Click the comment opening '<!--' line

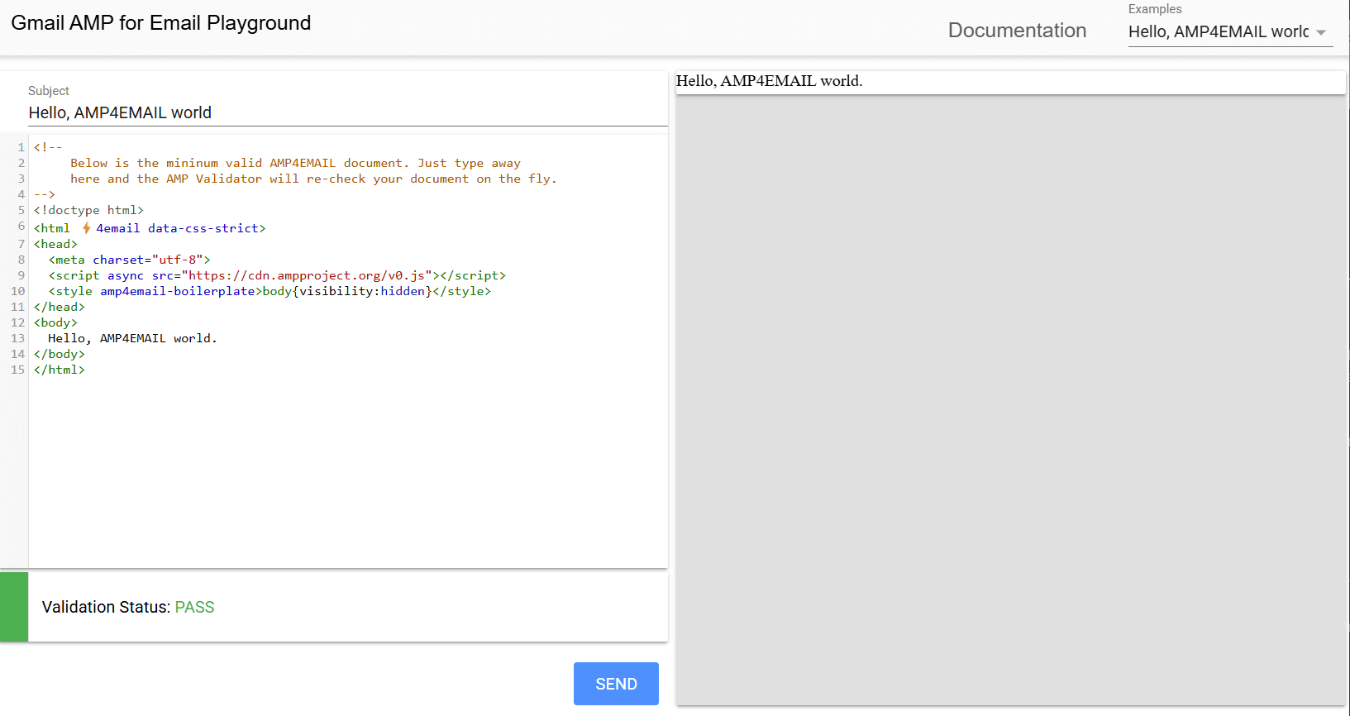click(48, 147)
